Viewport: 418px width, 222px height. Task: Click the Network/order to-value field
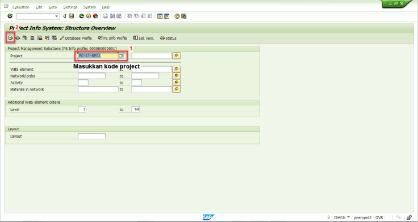pyautogui.click(x=145, y=76)
